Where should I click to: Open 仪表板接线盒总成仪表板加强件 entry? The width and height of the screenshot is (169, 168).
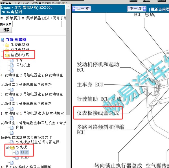pos(26,137)
